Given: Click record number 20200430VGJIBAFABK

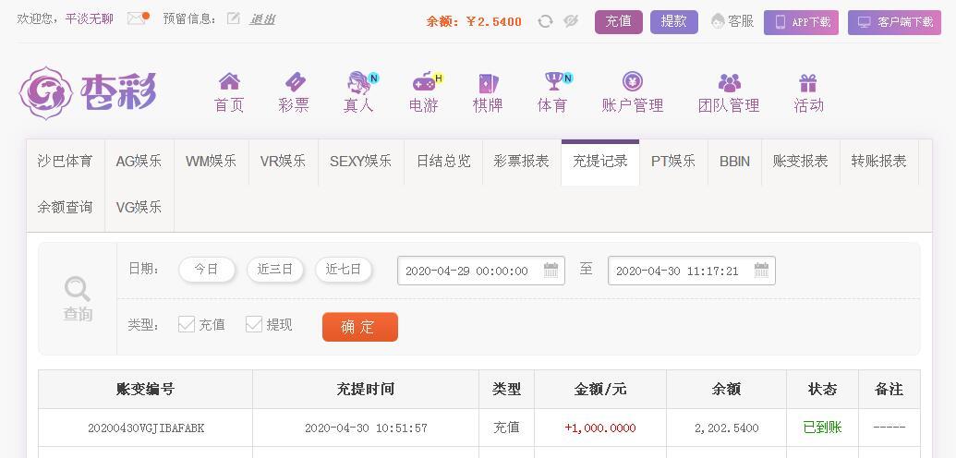Looking at the screenshot, I should (146, 428).
